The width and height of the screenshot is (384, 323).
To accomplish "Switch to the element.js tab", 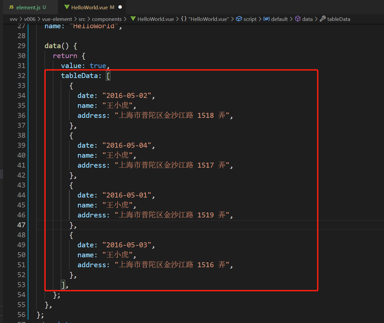I will 31,7.
